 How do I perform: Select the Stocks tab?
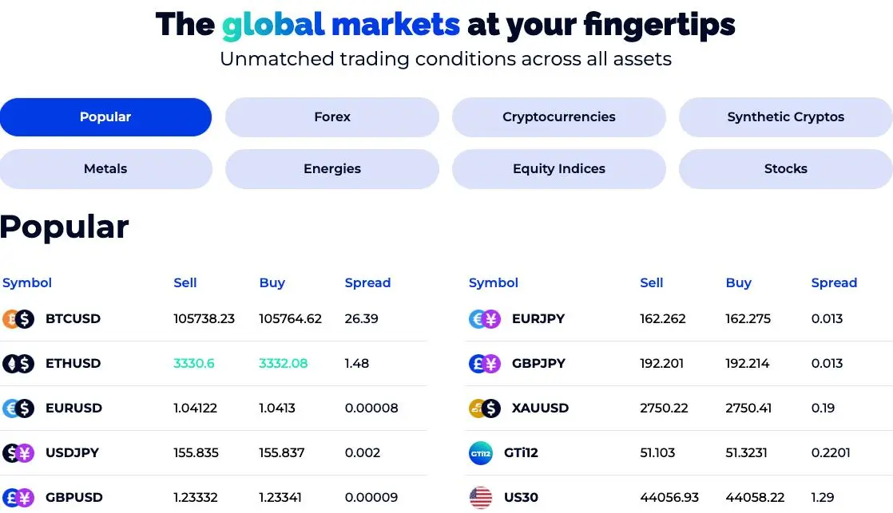pyautogui.click(x=785, y=169)
